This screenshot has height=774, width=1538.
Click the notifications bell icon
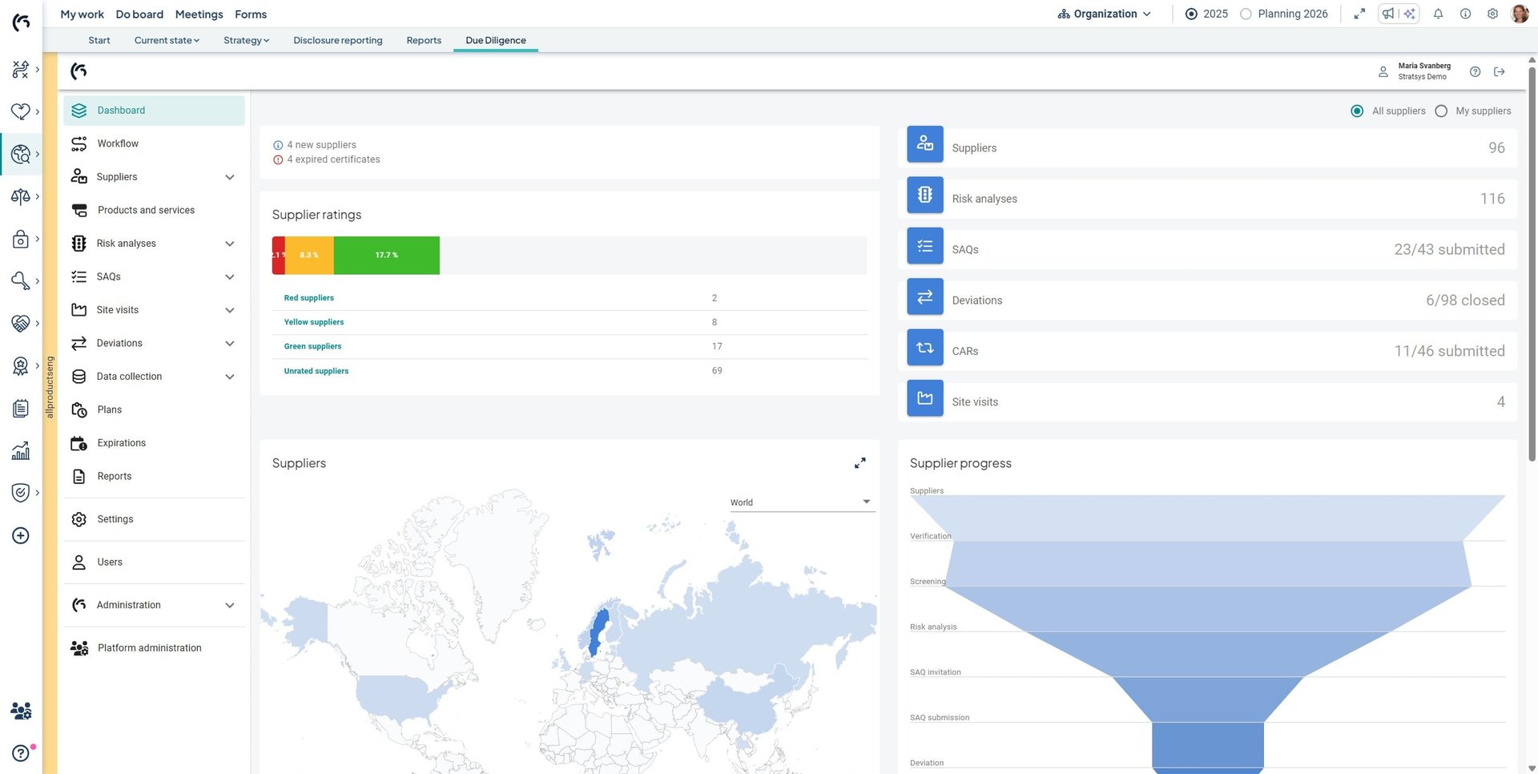pos(1438,14)
